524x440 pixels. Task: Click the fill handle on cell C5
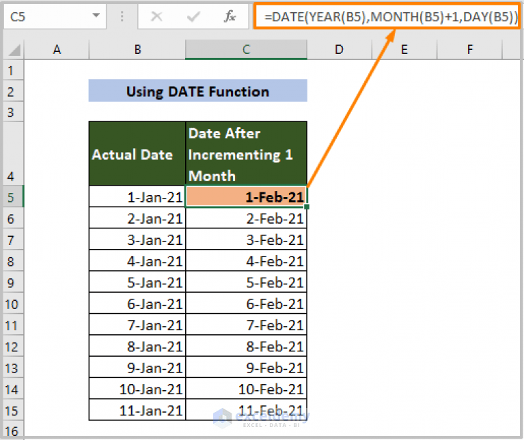point(307,207)
